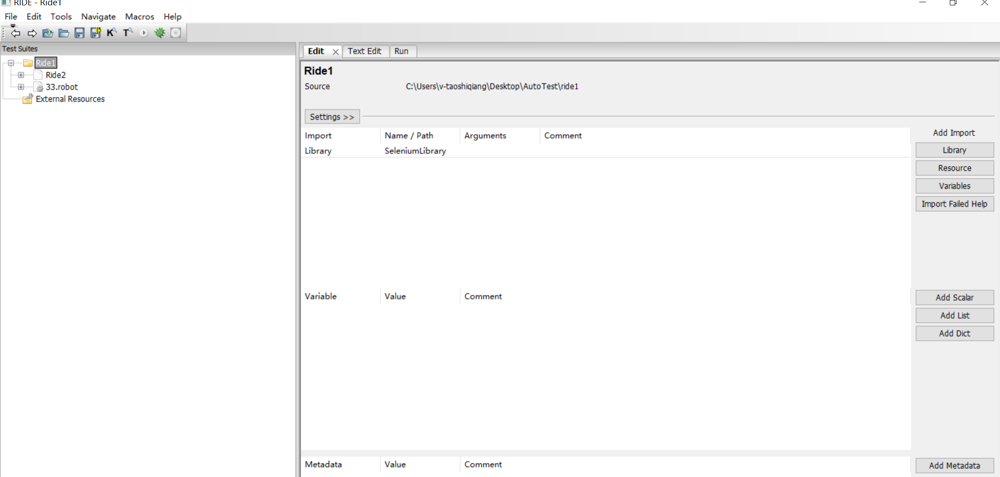The height and width of the screenshot is (477, 1000).
Task: Search keywords using the K magnifier icon
Action: tap(111, 33)
